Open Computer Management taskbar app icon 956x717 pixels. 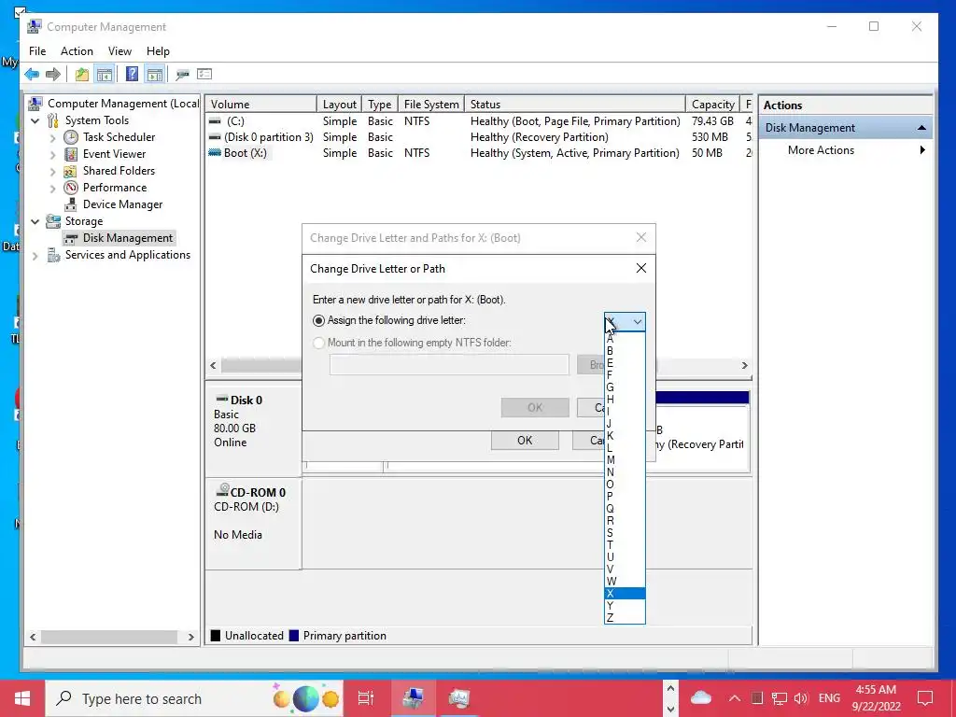click(414, 698)
